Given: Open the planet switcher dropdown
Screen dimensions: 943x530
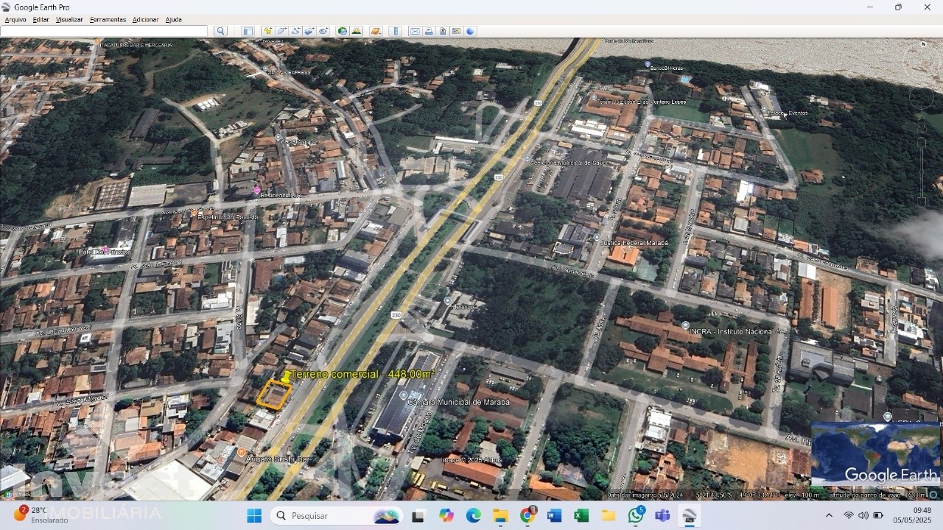Looking at the screenshot, I should coord(376,31).
